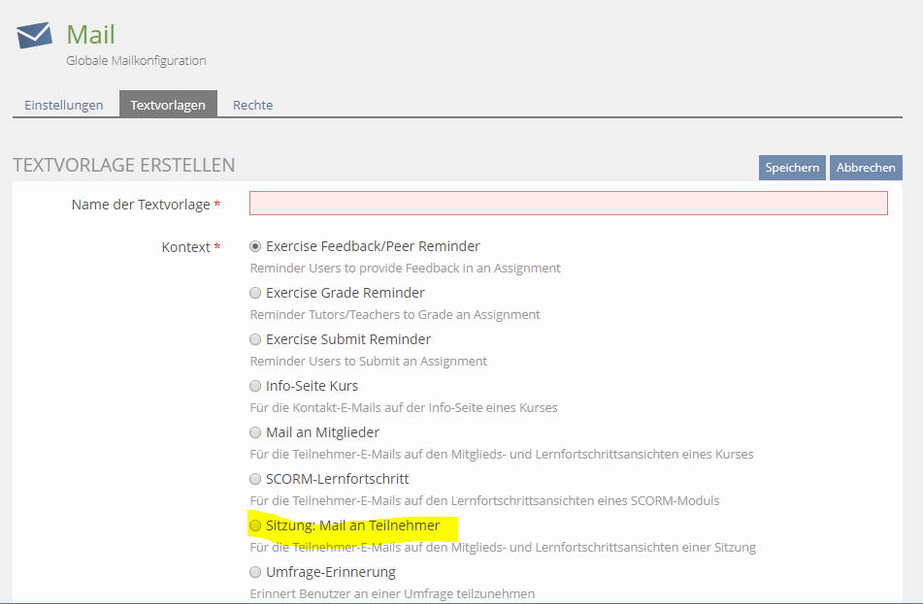Choose SCORM-Lernfortschritt as context
Screen dimensions: 923x604
coord(255,479)
